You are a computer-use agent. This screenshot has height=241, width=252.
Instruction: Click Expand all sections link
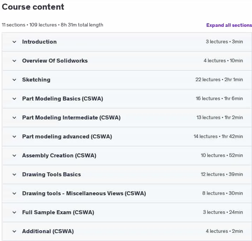229,25
